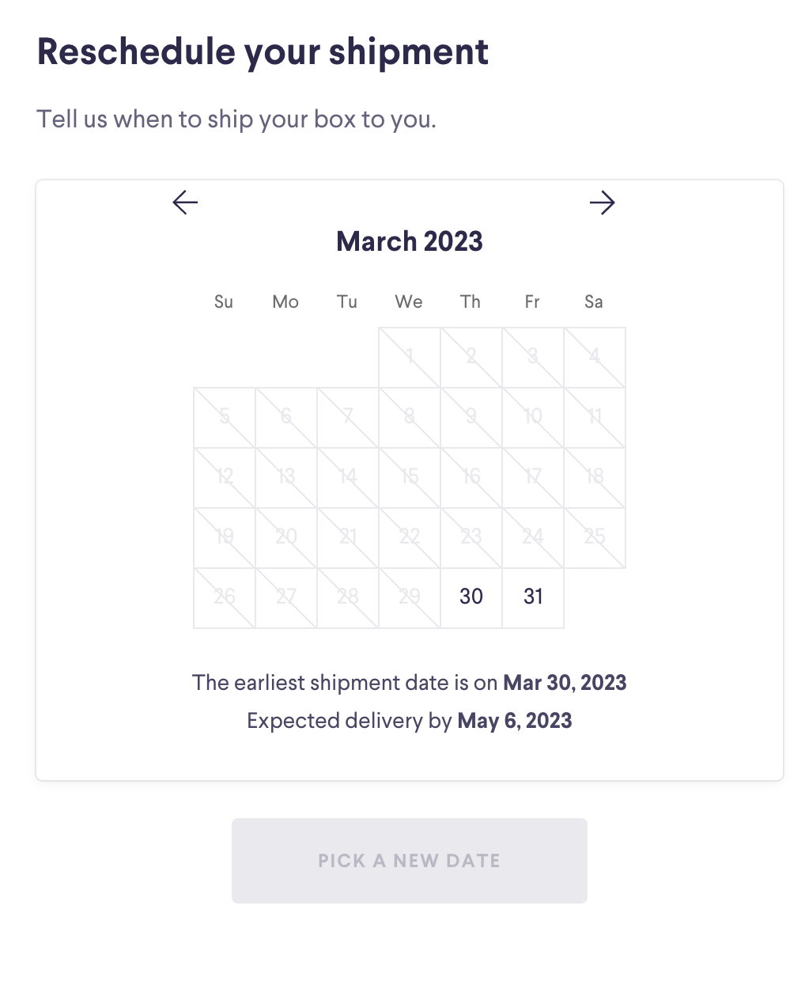Click the disabled March 28 cell

(x=348, y=597)
